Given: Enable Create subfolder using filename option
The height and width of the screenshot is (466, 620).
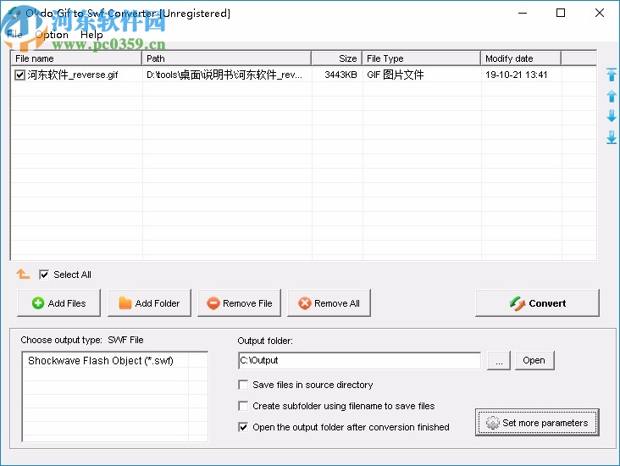Looking at the screenshot, I should (243, 406).
